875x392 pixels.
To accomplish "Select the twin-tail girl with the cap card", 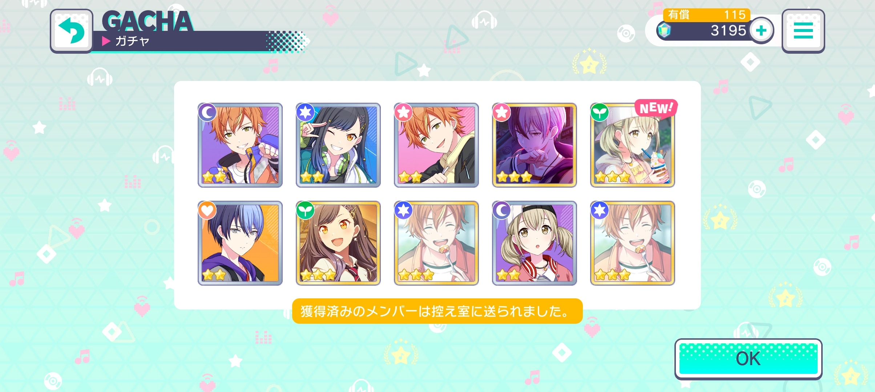I will (534, 243).
